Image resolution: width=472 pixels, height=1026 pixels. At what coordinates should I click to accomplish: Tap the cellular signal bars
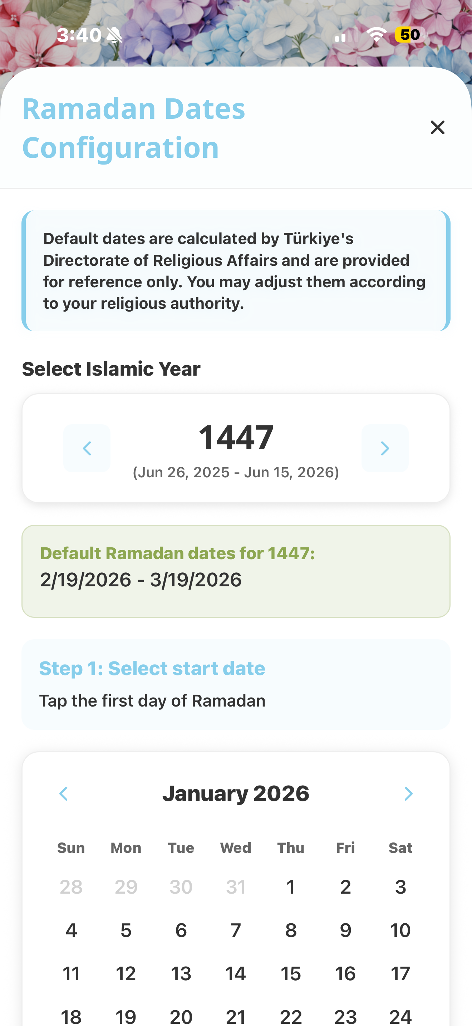pos(345,36)
